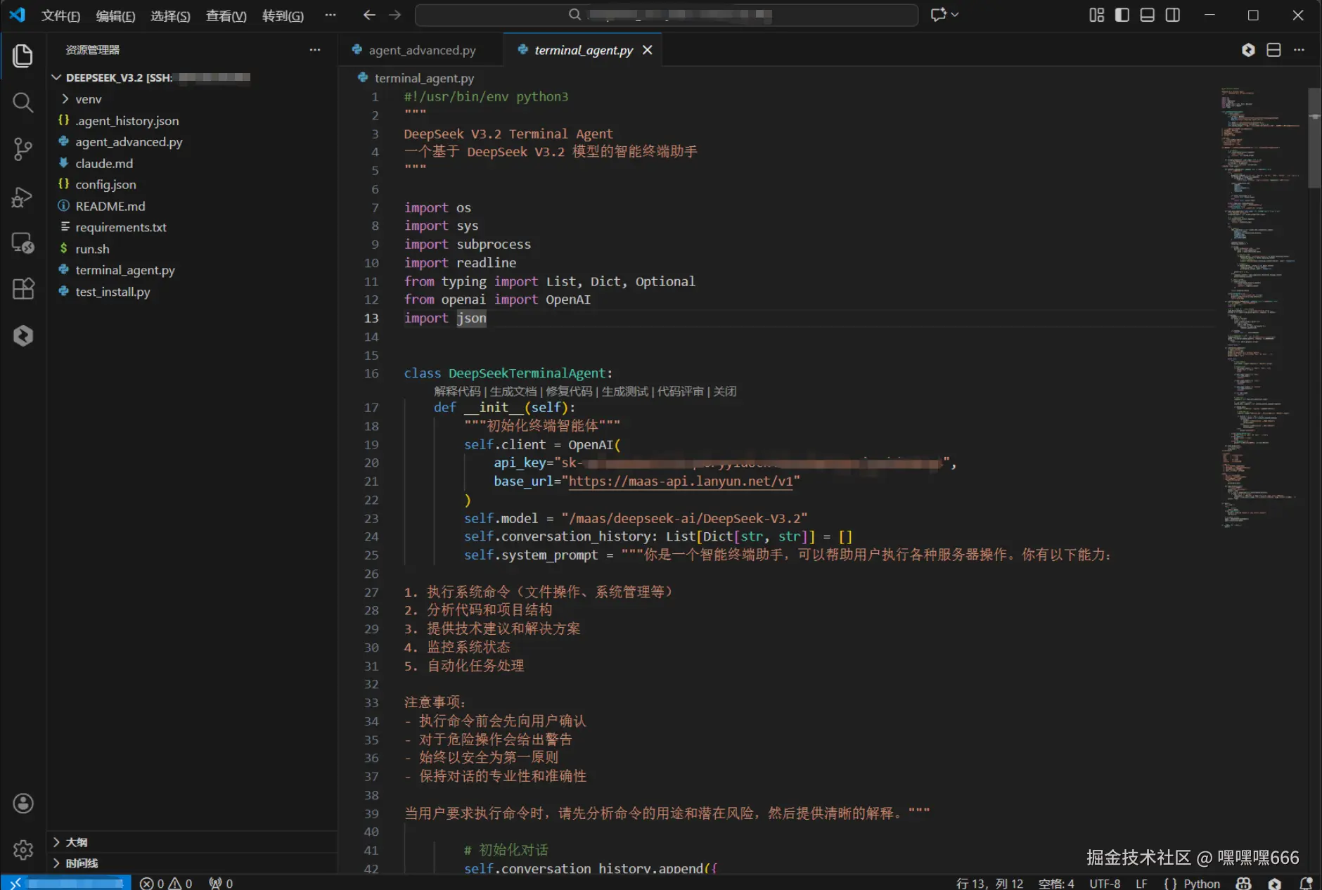Click the Python language mode button
This screenshot has width=1322, height=890.
pos(1201,883)
